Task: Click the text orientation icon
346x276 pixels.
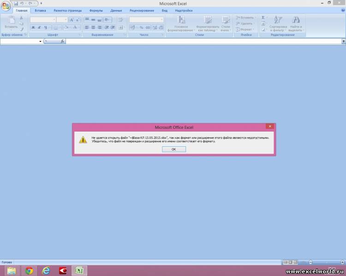Action: [x=107, y=20]
